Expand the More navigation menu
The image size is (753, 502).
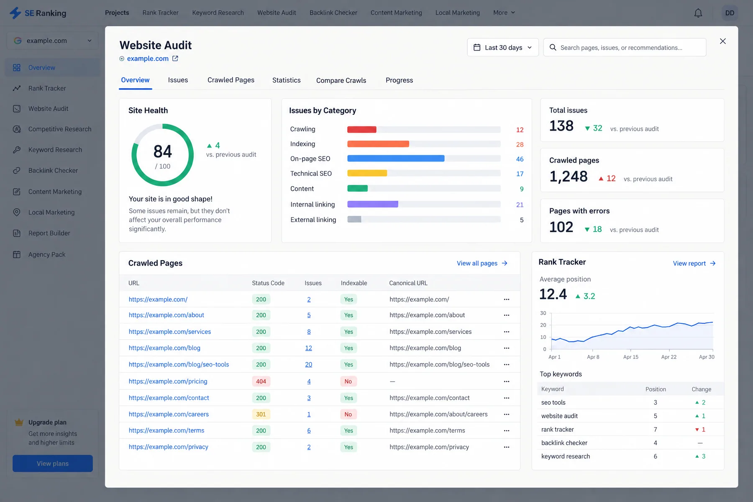pos(504,13)
